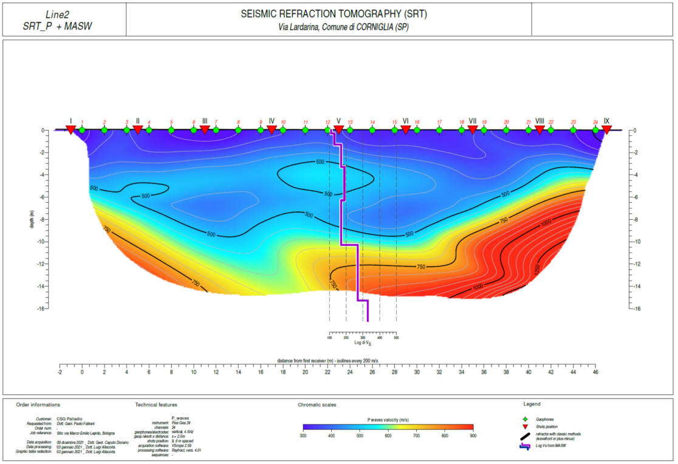Viewport: 678px width, 464px height.
Task: Click the purple Log Vs from MASW legend icon
Action: click(x=525, y=446)
